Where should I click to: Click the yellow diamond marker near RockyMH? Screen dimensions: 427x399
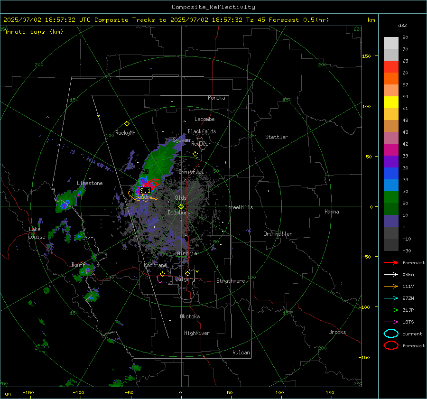[x=127, y=124]
